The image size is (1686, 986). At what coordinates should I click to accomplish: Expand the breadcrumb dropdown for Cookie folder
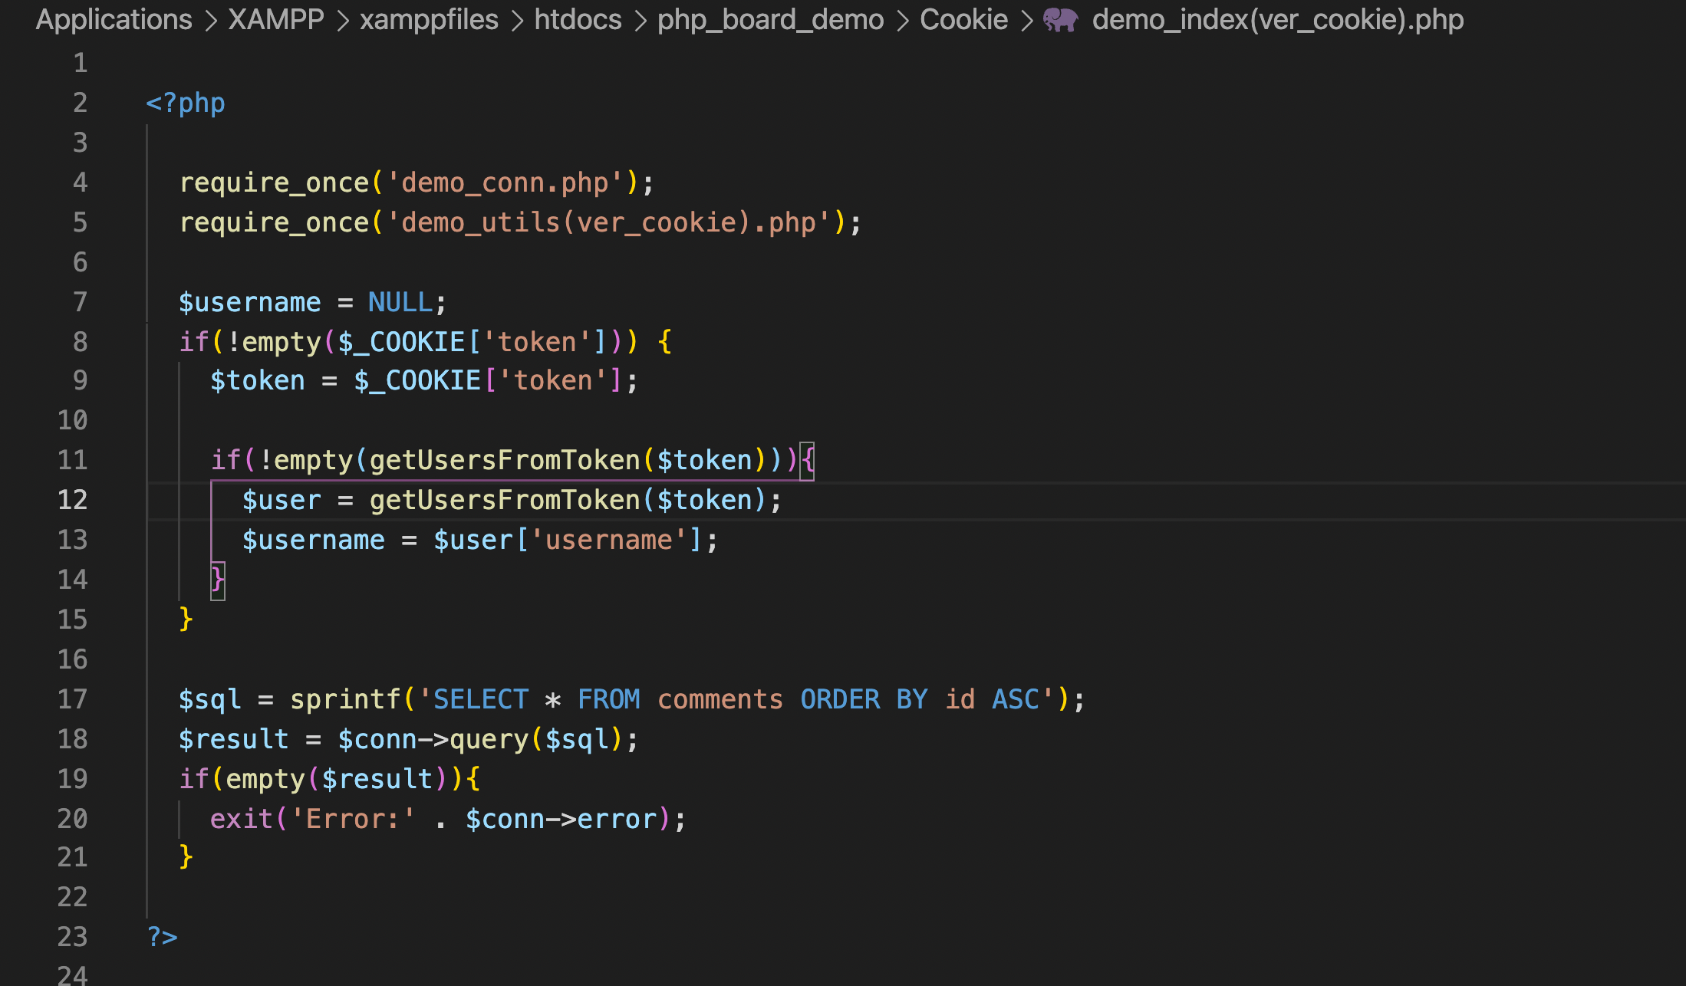(1026, 19)
